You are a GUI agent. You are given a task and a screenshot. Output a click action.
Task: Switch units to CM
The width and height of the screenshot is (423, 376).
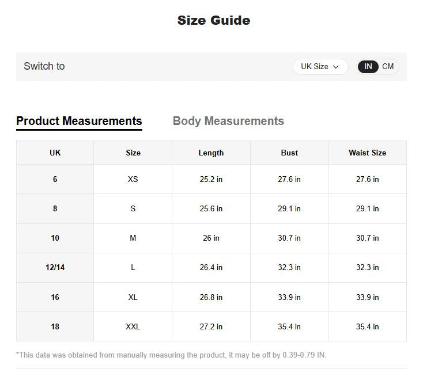point(388,67)
